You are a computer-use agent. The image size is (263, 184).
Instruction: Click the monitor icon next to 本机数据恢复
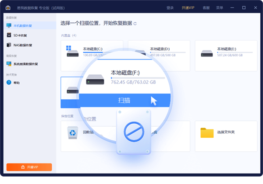(x=9, y=25)
